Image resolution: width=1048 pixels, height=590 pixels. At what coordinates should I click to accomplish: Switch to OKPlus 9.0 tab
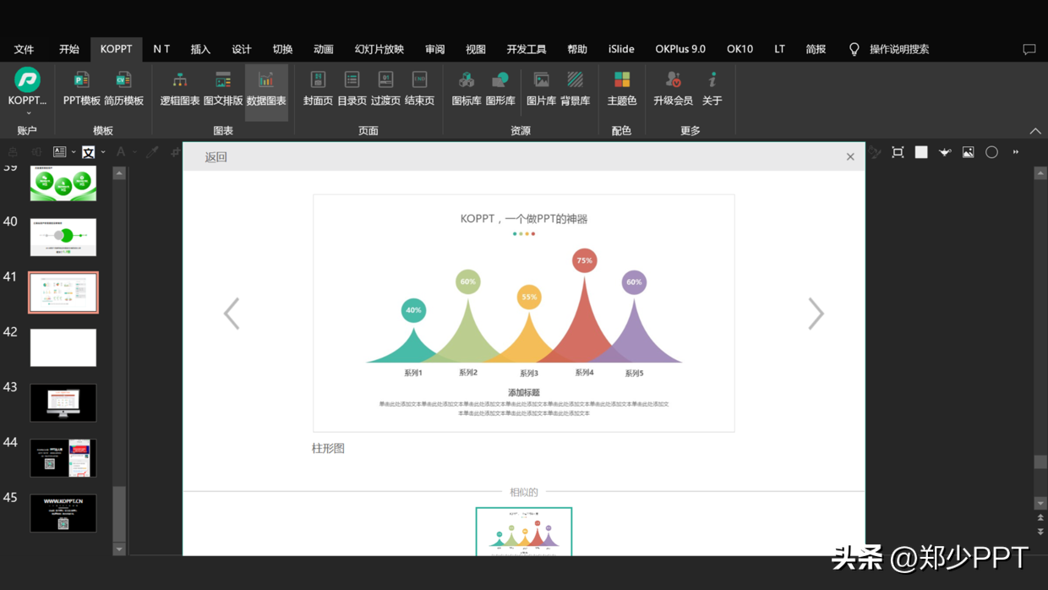click(x=680, y=49)
